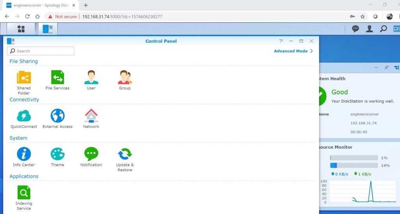Open the DSM Main Menu grid icon

coord(21,29)
